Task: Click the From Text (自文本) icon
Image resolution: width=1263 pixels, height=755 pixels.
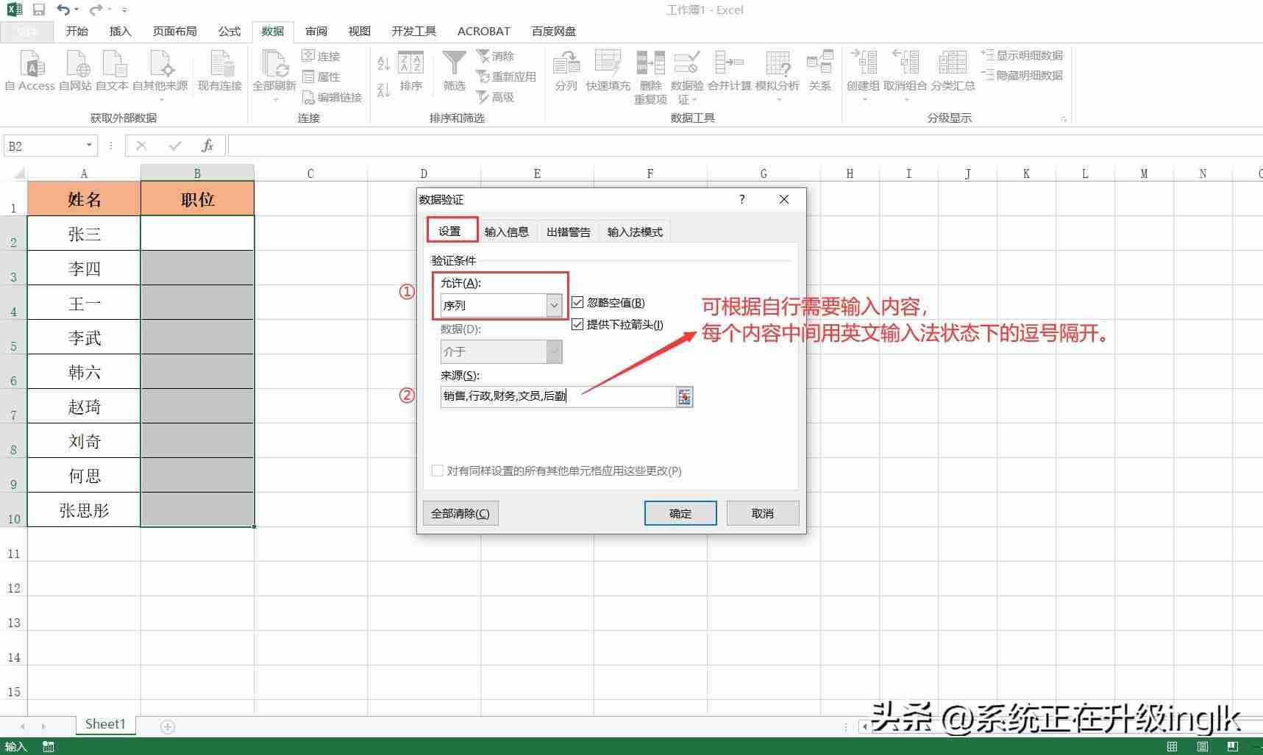Action: point(113,71)
